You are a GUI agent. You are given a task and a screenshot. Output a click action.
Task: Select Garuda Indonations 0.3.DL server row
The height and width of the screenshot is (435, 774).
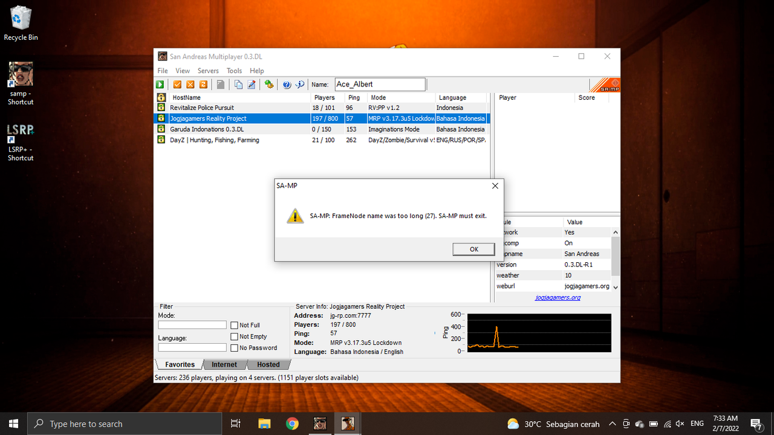pyautogui.click(x=322, y=129)
